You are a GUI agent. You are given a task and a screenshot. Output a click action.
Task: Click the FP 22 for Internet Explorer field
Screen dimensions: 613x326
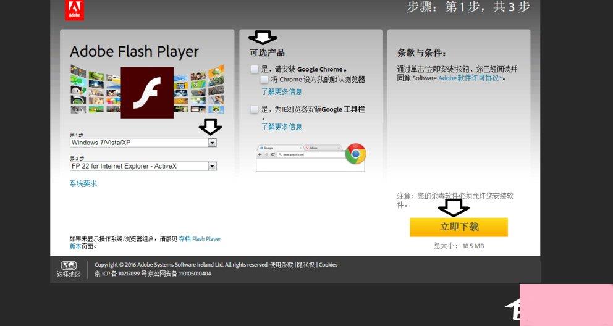point(143,166)
